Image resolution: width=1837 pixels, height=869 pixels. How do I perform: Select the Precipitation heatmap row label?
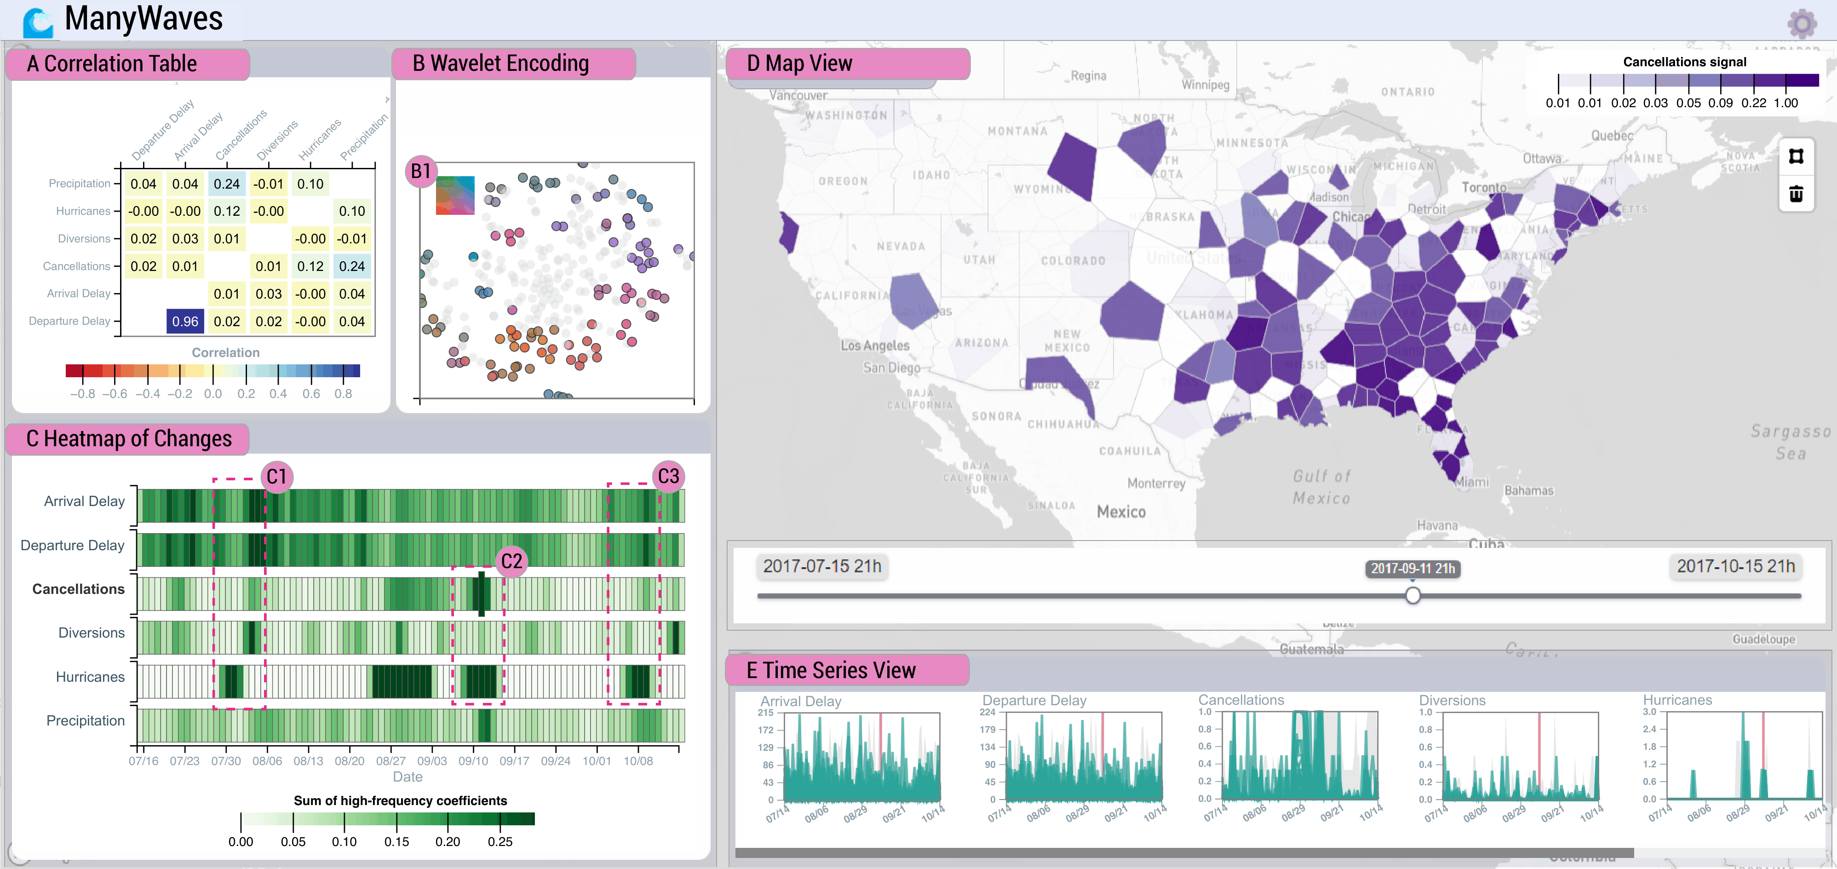coord(86,720)
